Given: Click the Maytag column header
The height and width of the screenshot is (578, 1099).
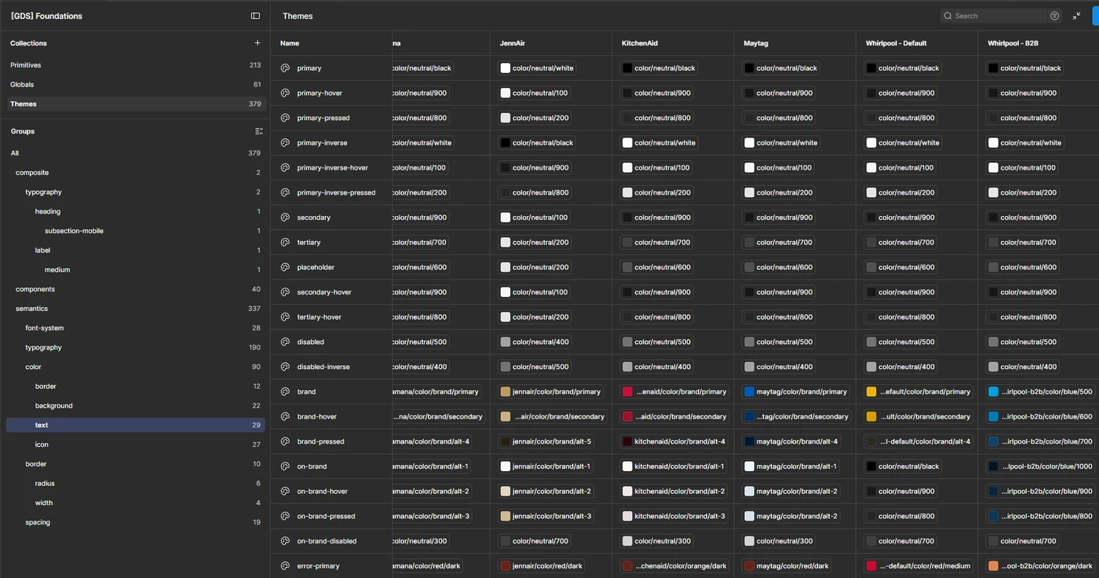Looking at the screenshot, I should (x=794, y=43).
